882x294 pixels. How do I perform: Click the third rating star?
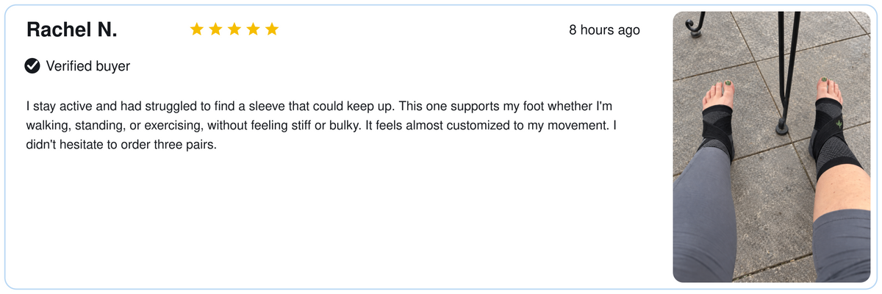click(234, 29)
